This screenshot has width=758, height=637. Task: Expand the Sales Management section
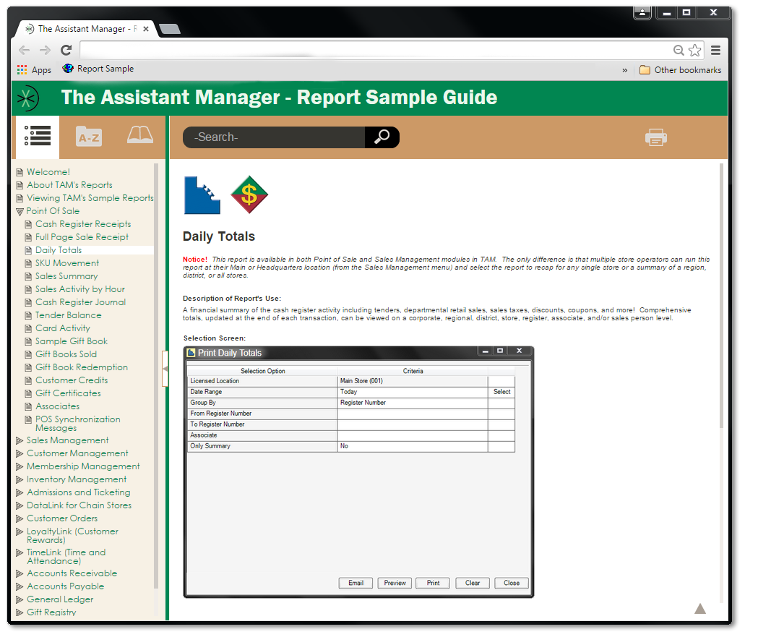(x=20, y=440)
